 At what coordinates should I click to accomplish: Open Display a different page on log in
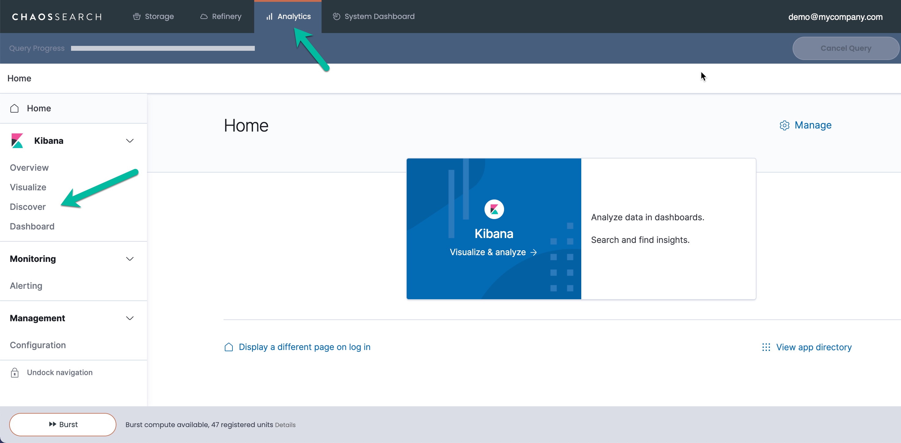tap(304, 347)
